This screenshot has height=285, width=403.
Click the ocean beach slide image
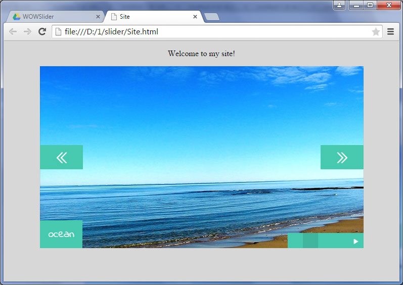201,157
